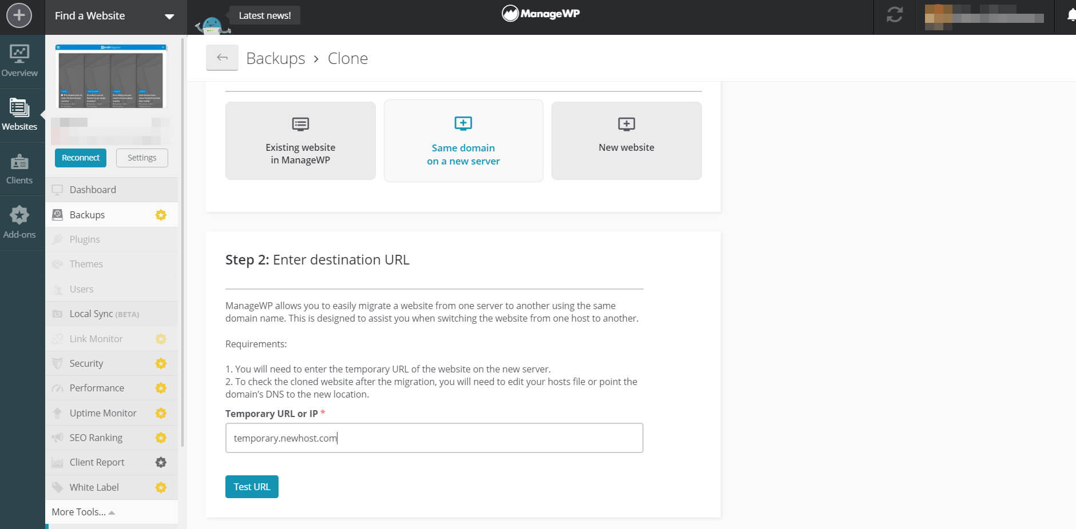Click the back arrow next to Backups breadcrumb
The width and height of the screenshot is (1076, 529).
point(222,57)
